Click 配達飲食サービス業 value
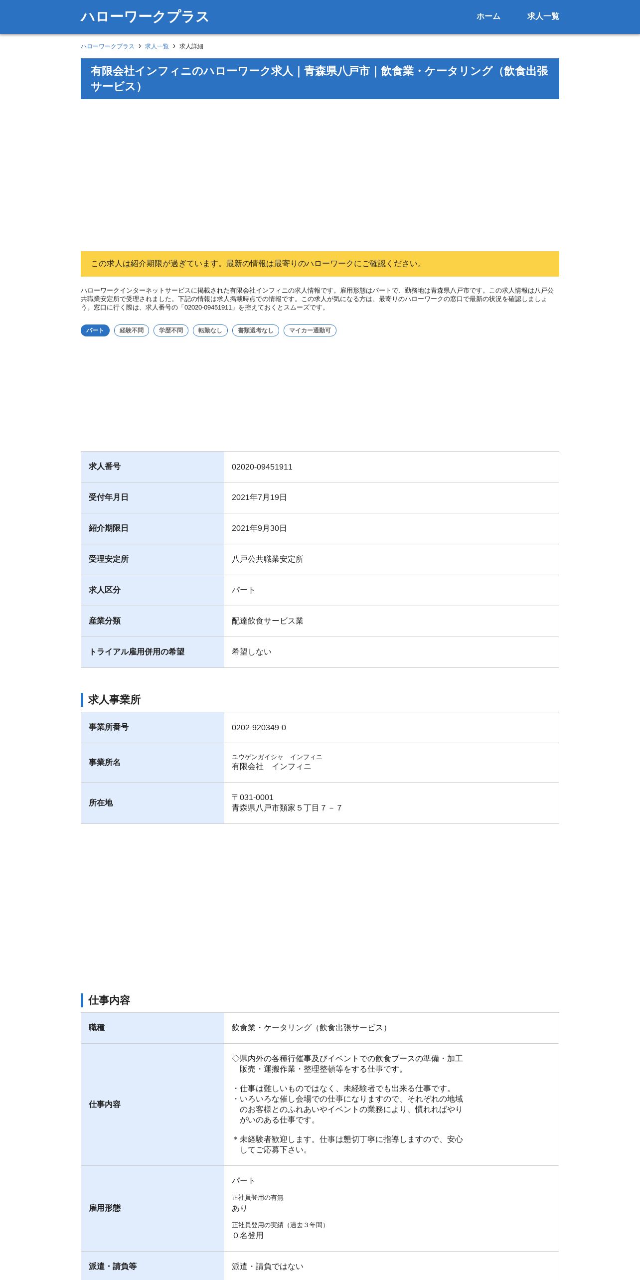This screenshot has height=1280, width=640. click(x=267, y=621)
